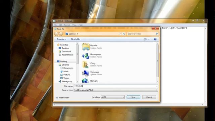Open Notepad's Format menu

pos(67,25)
